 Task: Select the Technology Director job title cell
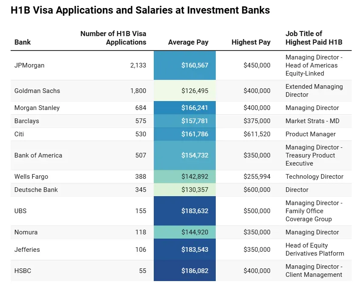coord(314,177)
